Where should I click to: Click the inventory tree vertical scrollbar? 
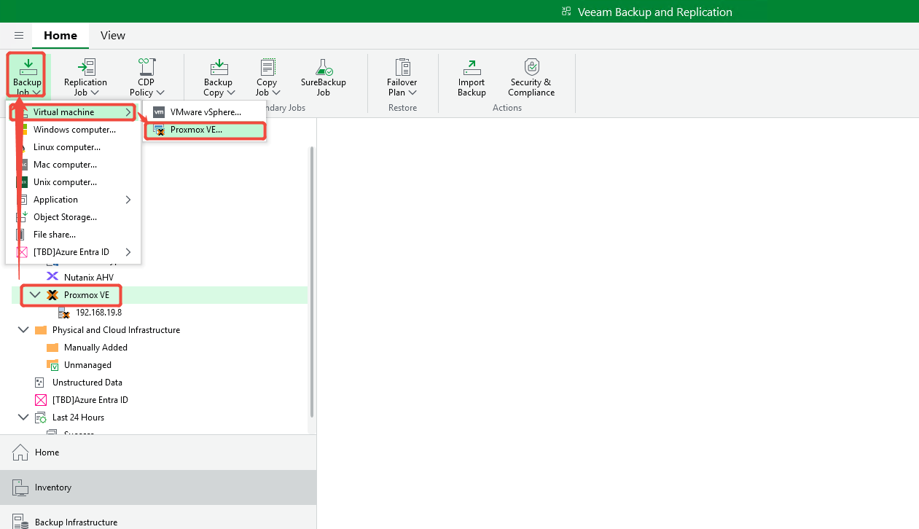point(312,281)
